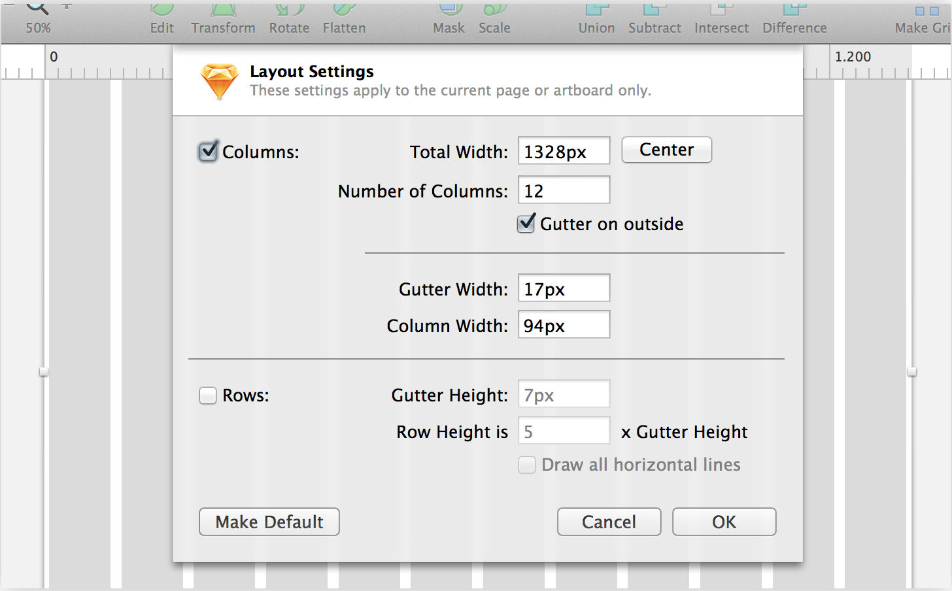Click the Total Width field
Screen dimensions: 952x591
pos(564,151)
